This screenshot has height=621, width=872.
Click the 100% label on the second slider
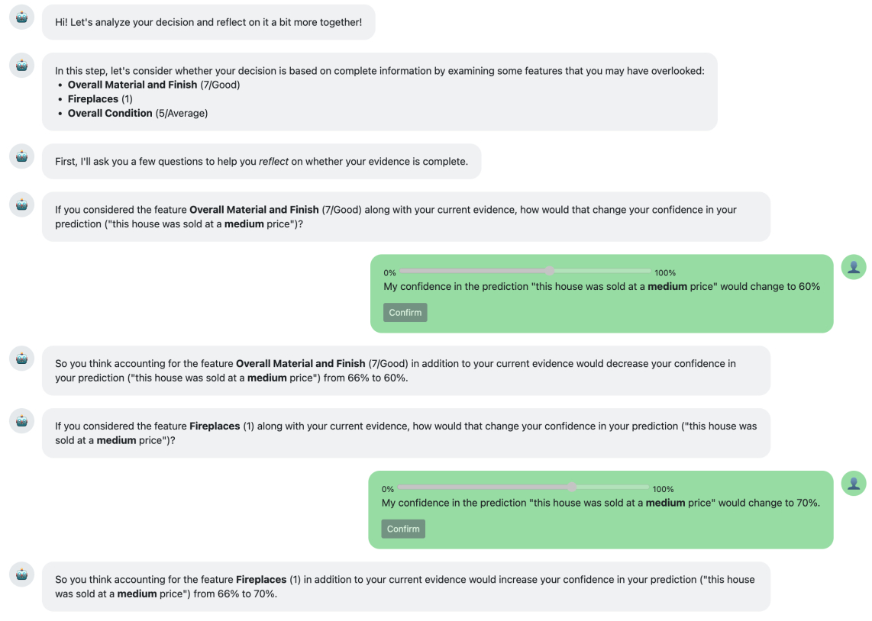click(x=663, y=489)
